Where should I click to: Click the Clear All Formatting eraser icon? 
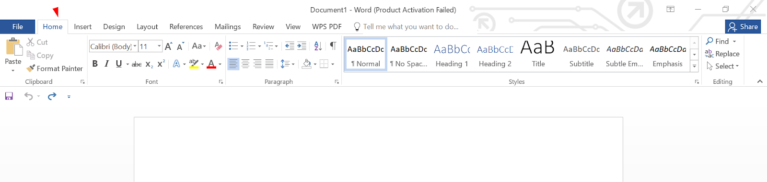[218, 46]
